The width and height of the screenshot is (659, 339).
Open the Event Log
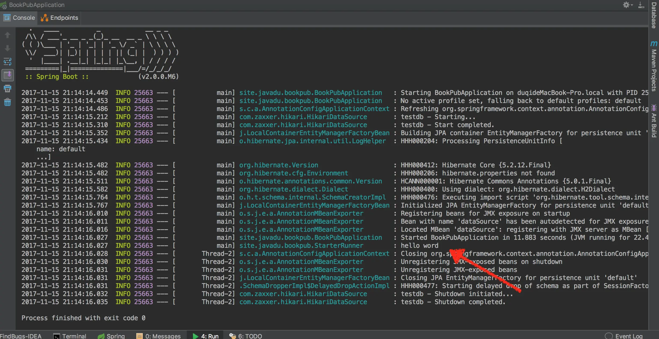tap(624, 336)
